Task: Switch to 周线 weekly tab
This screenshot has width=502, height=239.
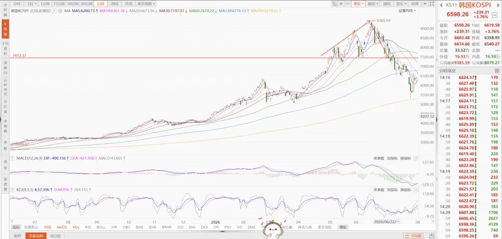Action: pyautogui.click(x=114, y=4)
